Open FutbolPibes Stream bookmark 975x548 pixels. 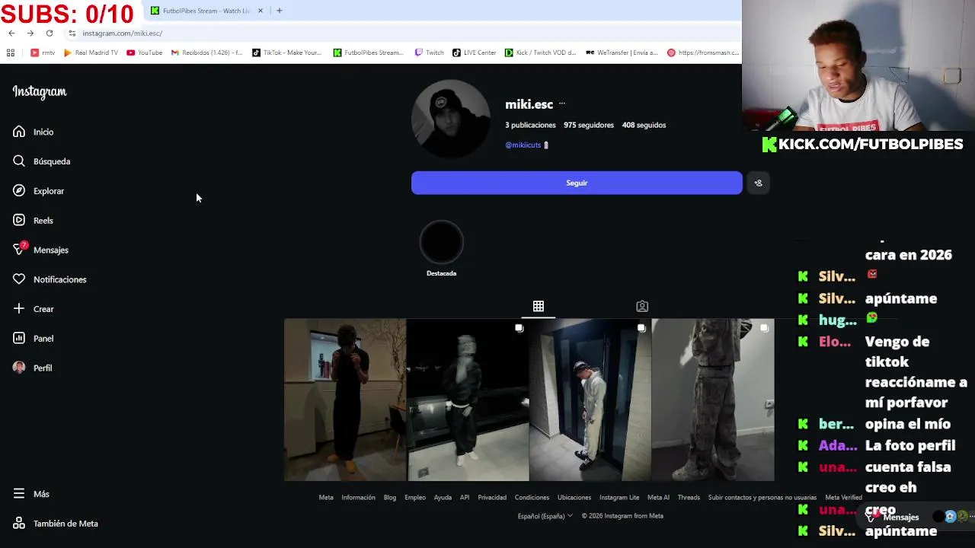click(x=369, y=53)
